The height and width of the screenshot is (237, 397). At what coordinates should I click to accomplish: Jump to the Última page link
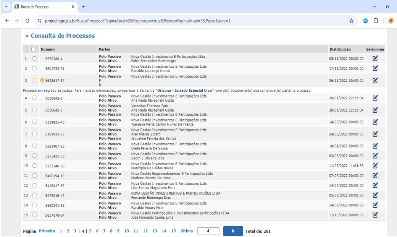(x=187, y=231)
